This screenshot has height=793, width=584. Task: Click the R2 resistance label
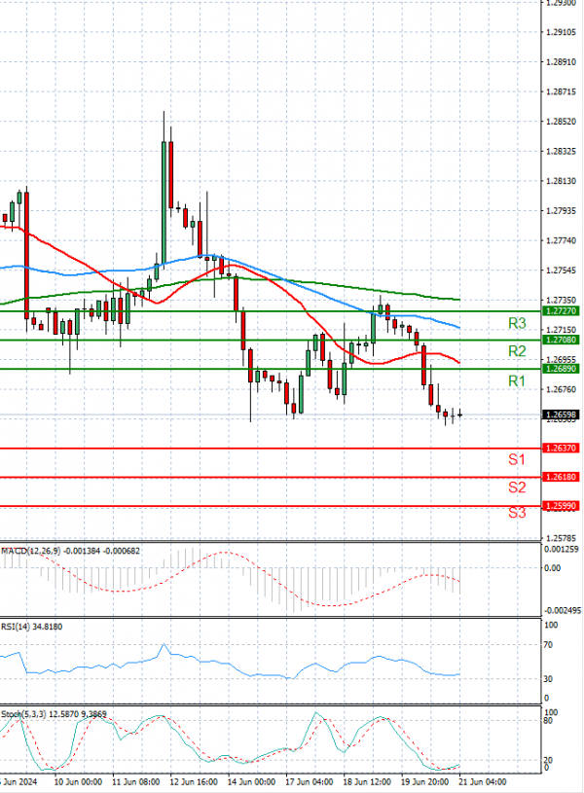[x=517, y=351]
